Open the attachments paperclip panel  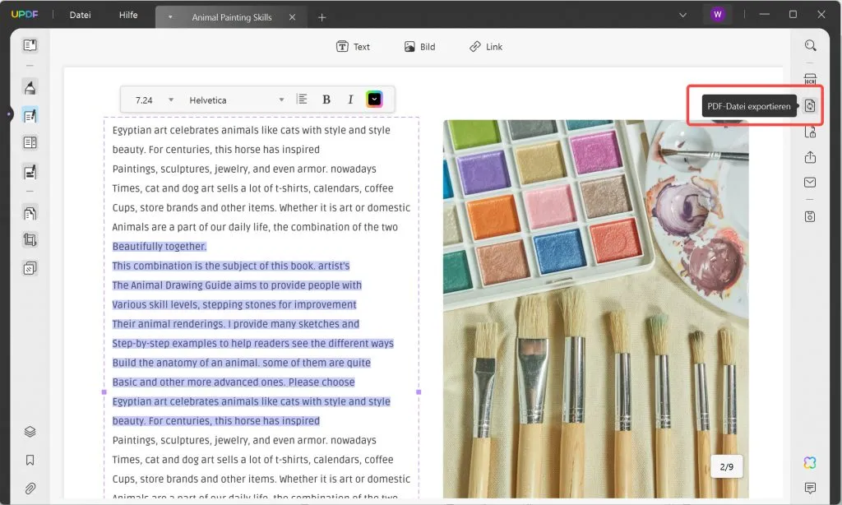30,488
